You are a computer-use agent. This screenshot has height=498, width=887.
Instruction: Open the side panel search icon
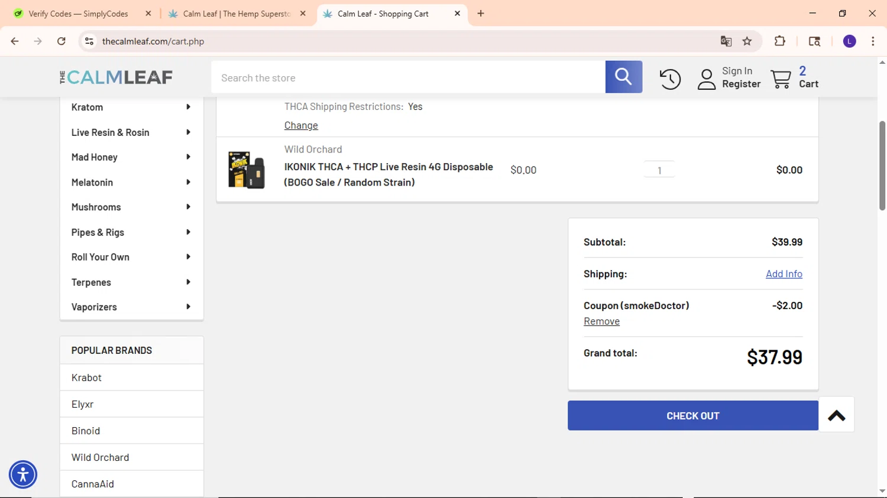pos(814,41)
